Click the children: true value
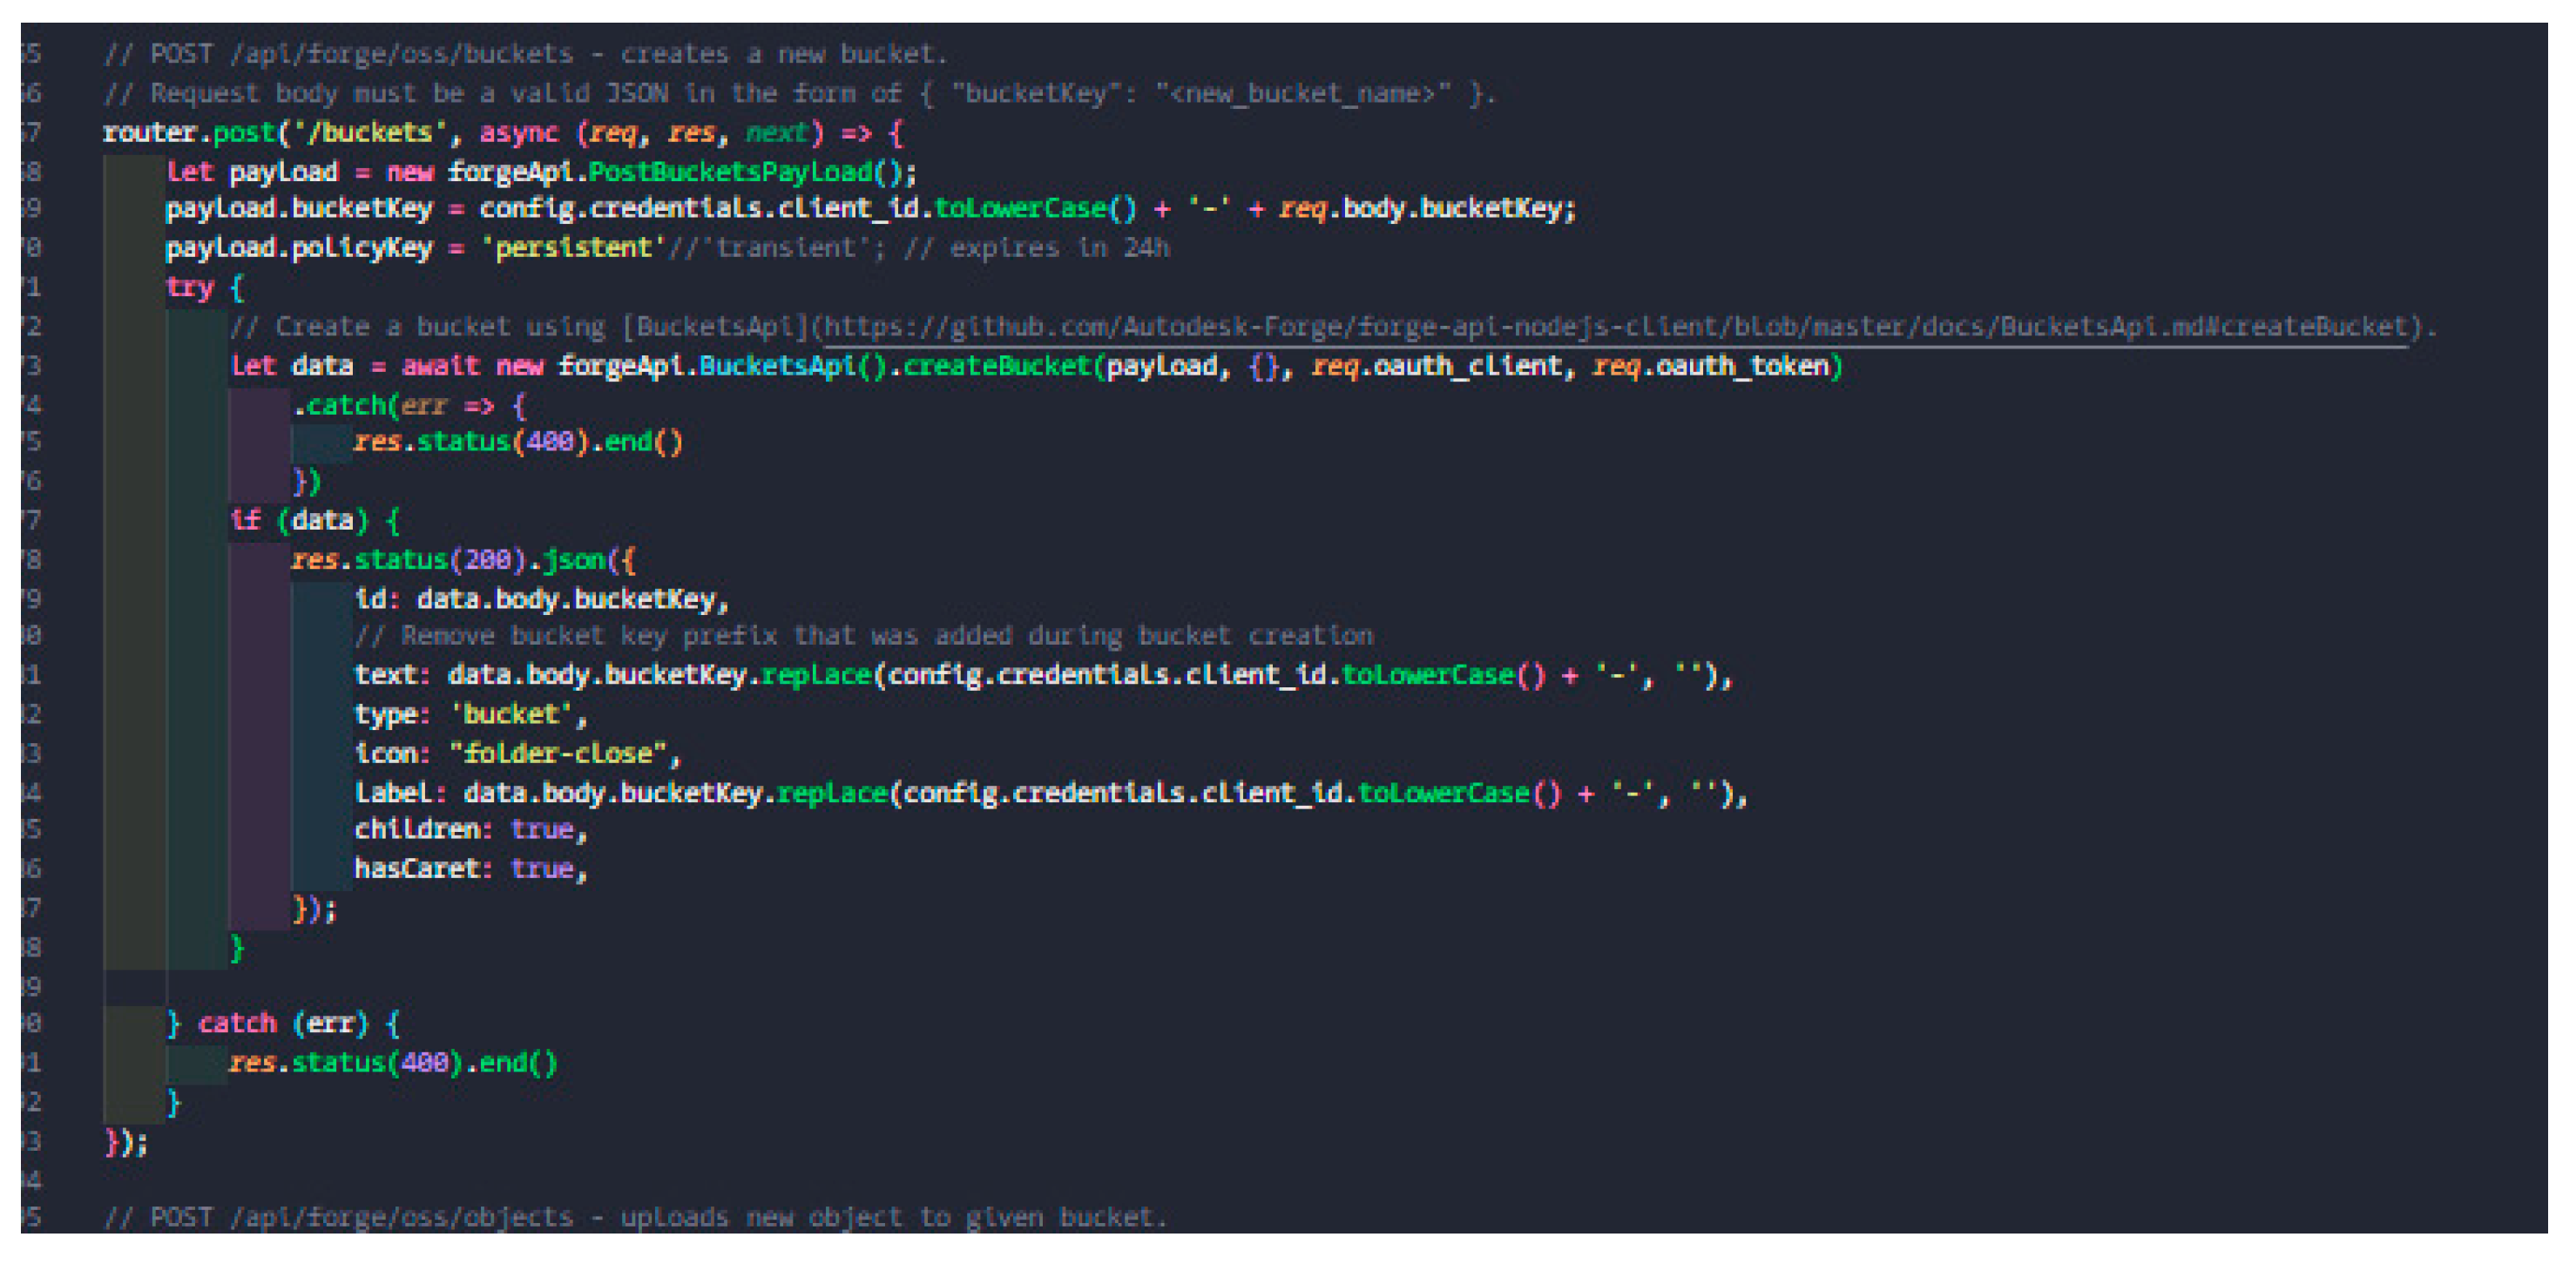Image resolution: width=2576 pixels, height=1264 pixels. 542,830
